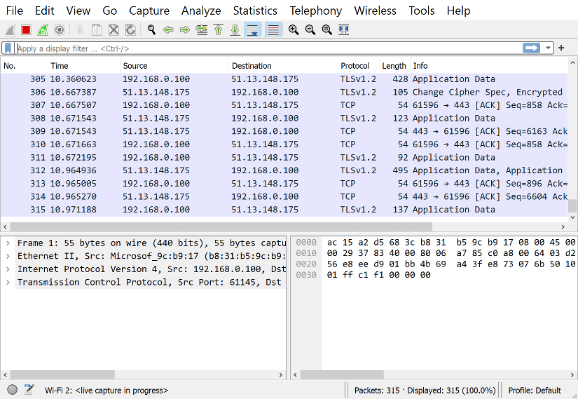Click the display filter bookmark icon
578x399 pixels.
click(x=8, y=48)
